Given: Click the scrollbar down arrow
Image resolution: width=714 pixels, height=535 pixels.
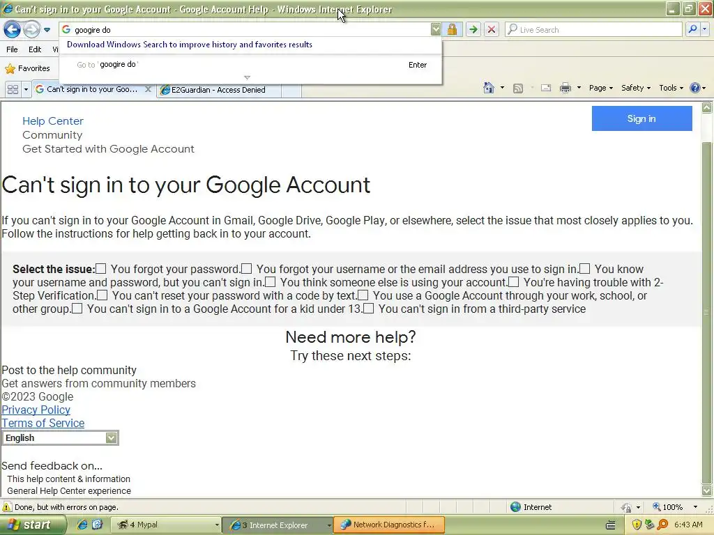Looking at the screenshot, I should click(x=706, y=490).
